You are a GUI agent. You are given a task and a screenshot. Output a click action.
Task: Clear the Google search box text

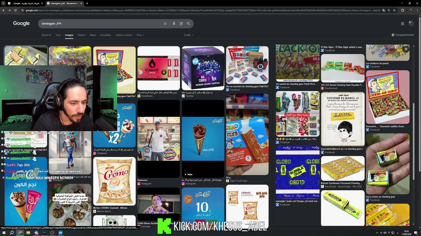(x=165, y=24)
